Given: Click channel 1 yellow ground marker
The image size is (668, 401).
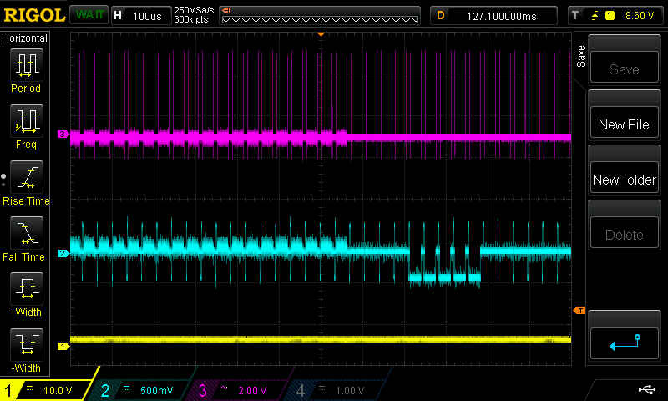Looking at the screenshot, I should coord(63,347).
